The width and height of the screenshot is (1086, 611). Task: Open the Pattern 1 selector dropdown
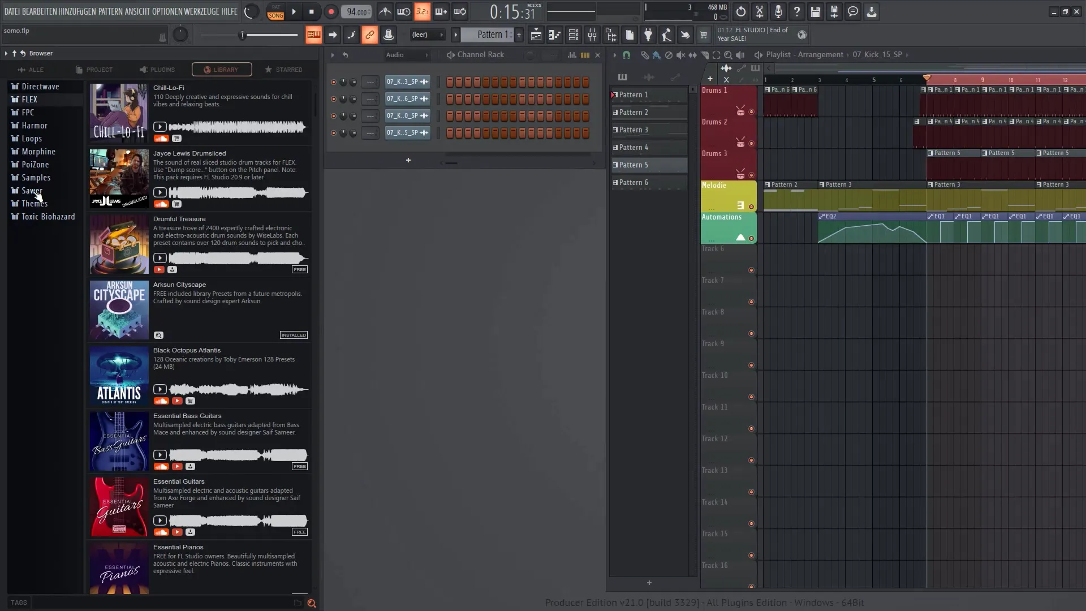[486, 35]
